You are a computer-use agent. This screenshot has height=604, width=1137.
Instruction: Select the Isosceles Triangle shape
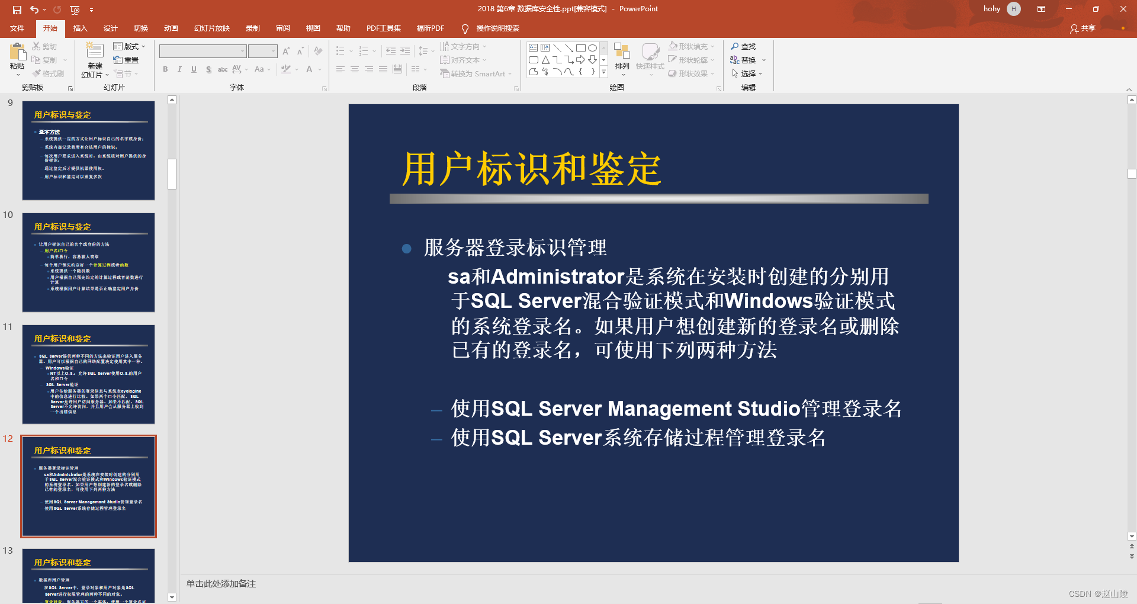[545, 60]
